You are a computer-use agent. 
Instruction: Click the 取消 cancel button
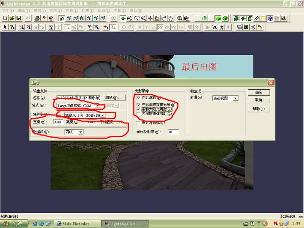tap(259, 100)
